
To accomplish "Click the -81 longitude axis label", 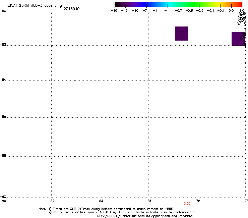I will tap(148, 201).
